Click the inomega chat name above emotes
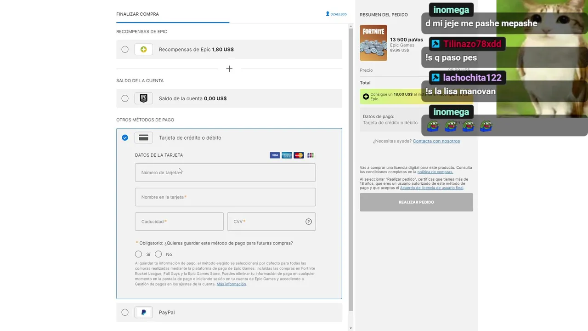 (x=451, y=112)
